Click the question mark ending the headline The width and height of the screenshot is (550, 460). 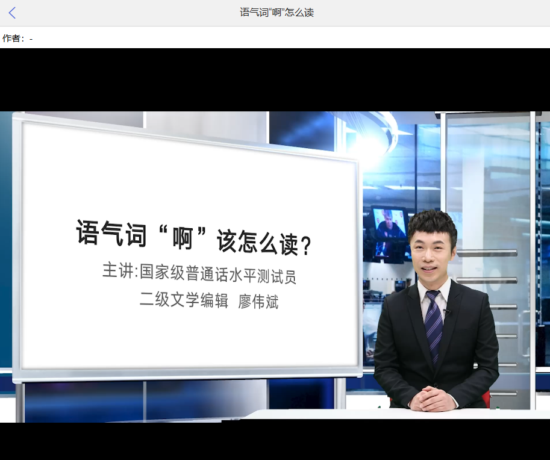click(306, 246)
